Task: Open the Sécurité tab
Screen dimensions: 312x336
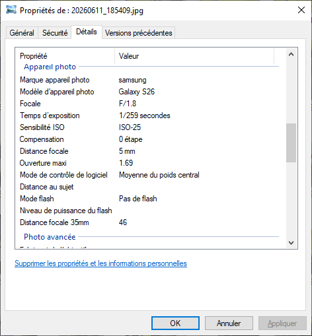Action: click(55, 33)
